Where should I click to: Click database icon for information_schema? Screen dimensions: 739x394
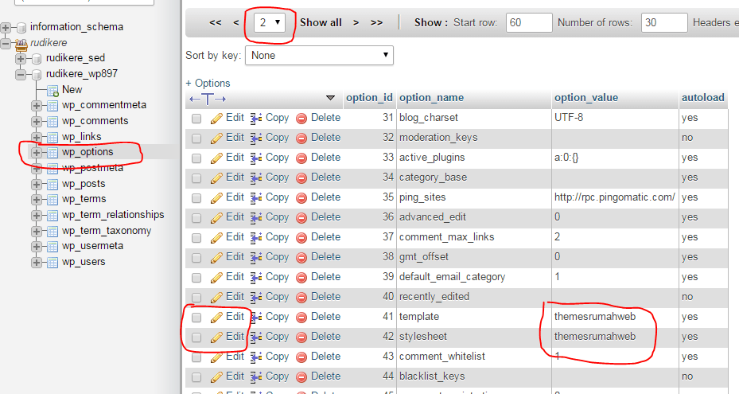[x=21, y=27]
